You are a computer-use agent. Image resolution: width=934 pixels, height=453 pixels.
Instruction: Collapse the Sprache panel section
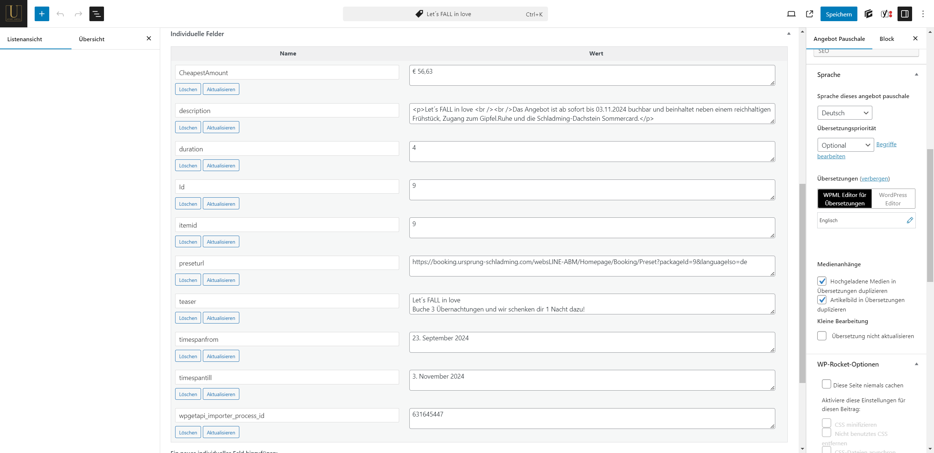click(x=916, y=75)
